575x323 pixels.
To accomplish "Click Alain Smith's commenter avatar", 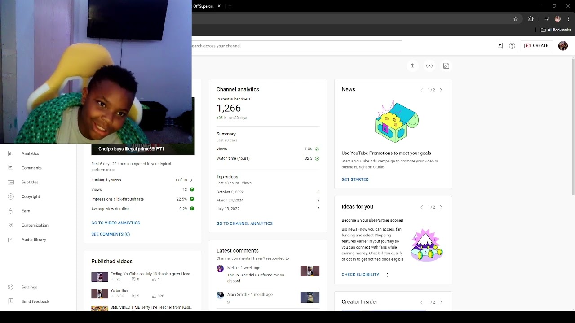I will point(220,295).
